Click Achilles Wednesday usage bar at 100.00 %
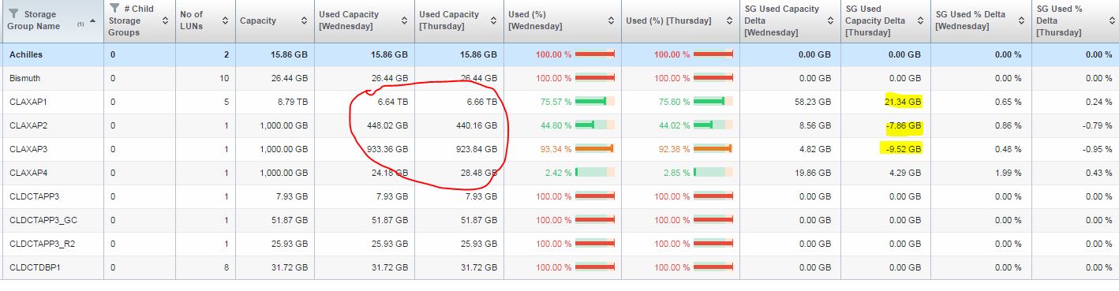 595,54
